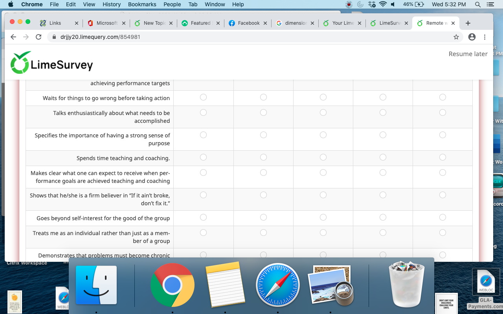Open Safari from the dock

(x=277, y=285)
